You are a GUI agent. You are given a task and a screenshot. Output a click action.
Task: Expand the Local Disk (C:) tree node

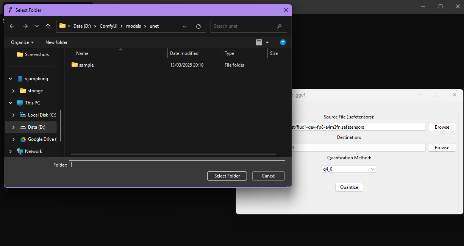tap(14, 115)
